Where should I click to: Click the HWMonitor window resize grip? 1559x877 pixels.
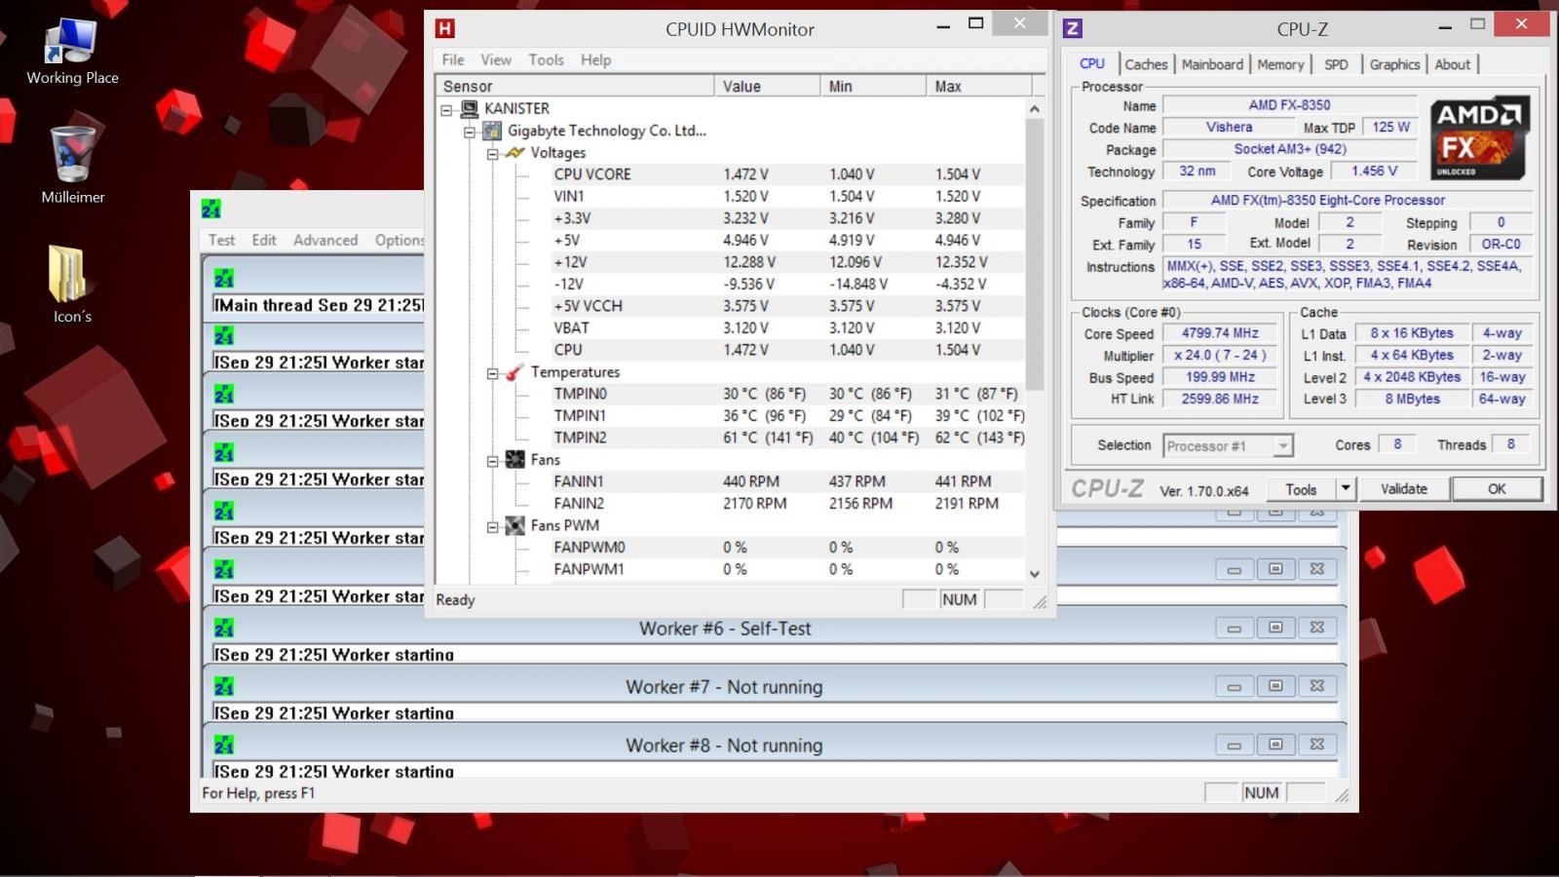tap(1040, 602)
